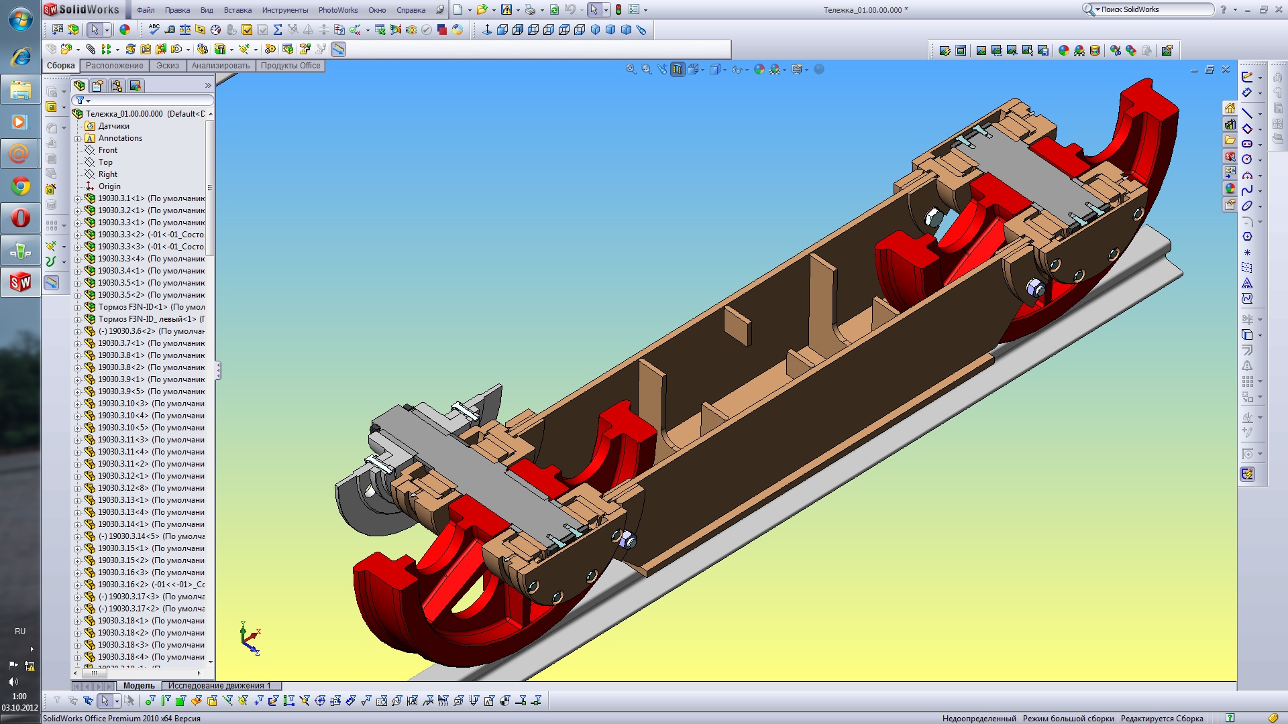Expand the feature tree tabs chevron

(x=208, y=86)
